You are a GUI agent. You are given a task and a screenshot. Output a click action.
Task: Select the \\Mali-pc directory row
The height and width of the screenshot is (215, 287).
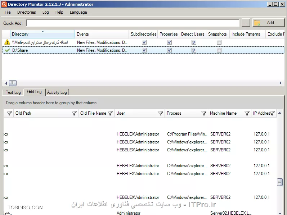click(x=143, y=42)
